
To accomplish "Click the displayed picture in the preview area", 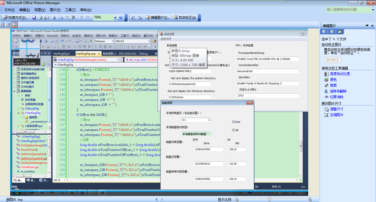I will (159, 112).
